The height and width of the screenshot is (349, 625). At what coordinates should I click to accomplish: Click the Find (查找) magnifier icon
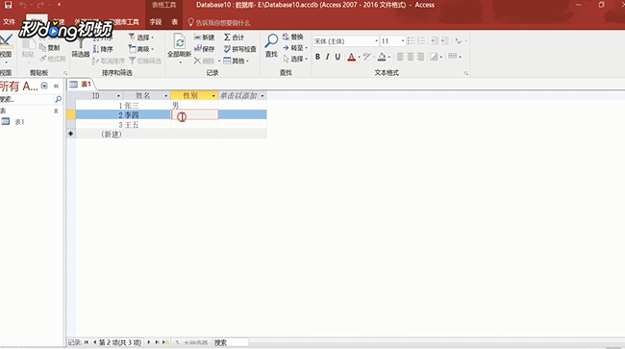coord(271,41)
